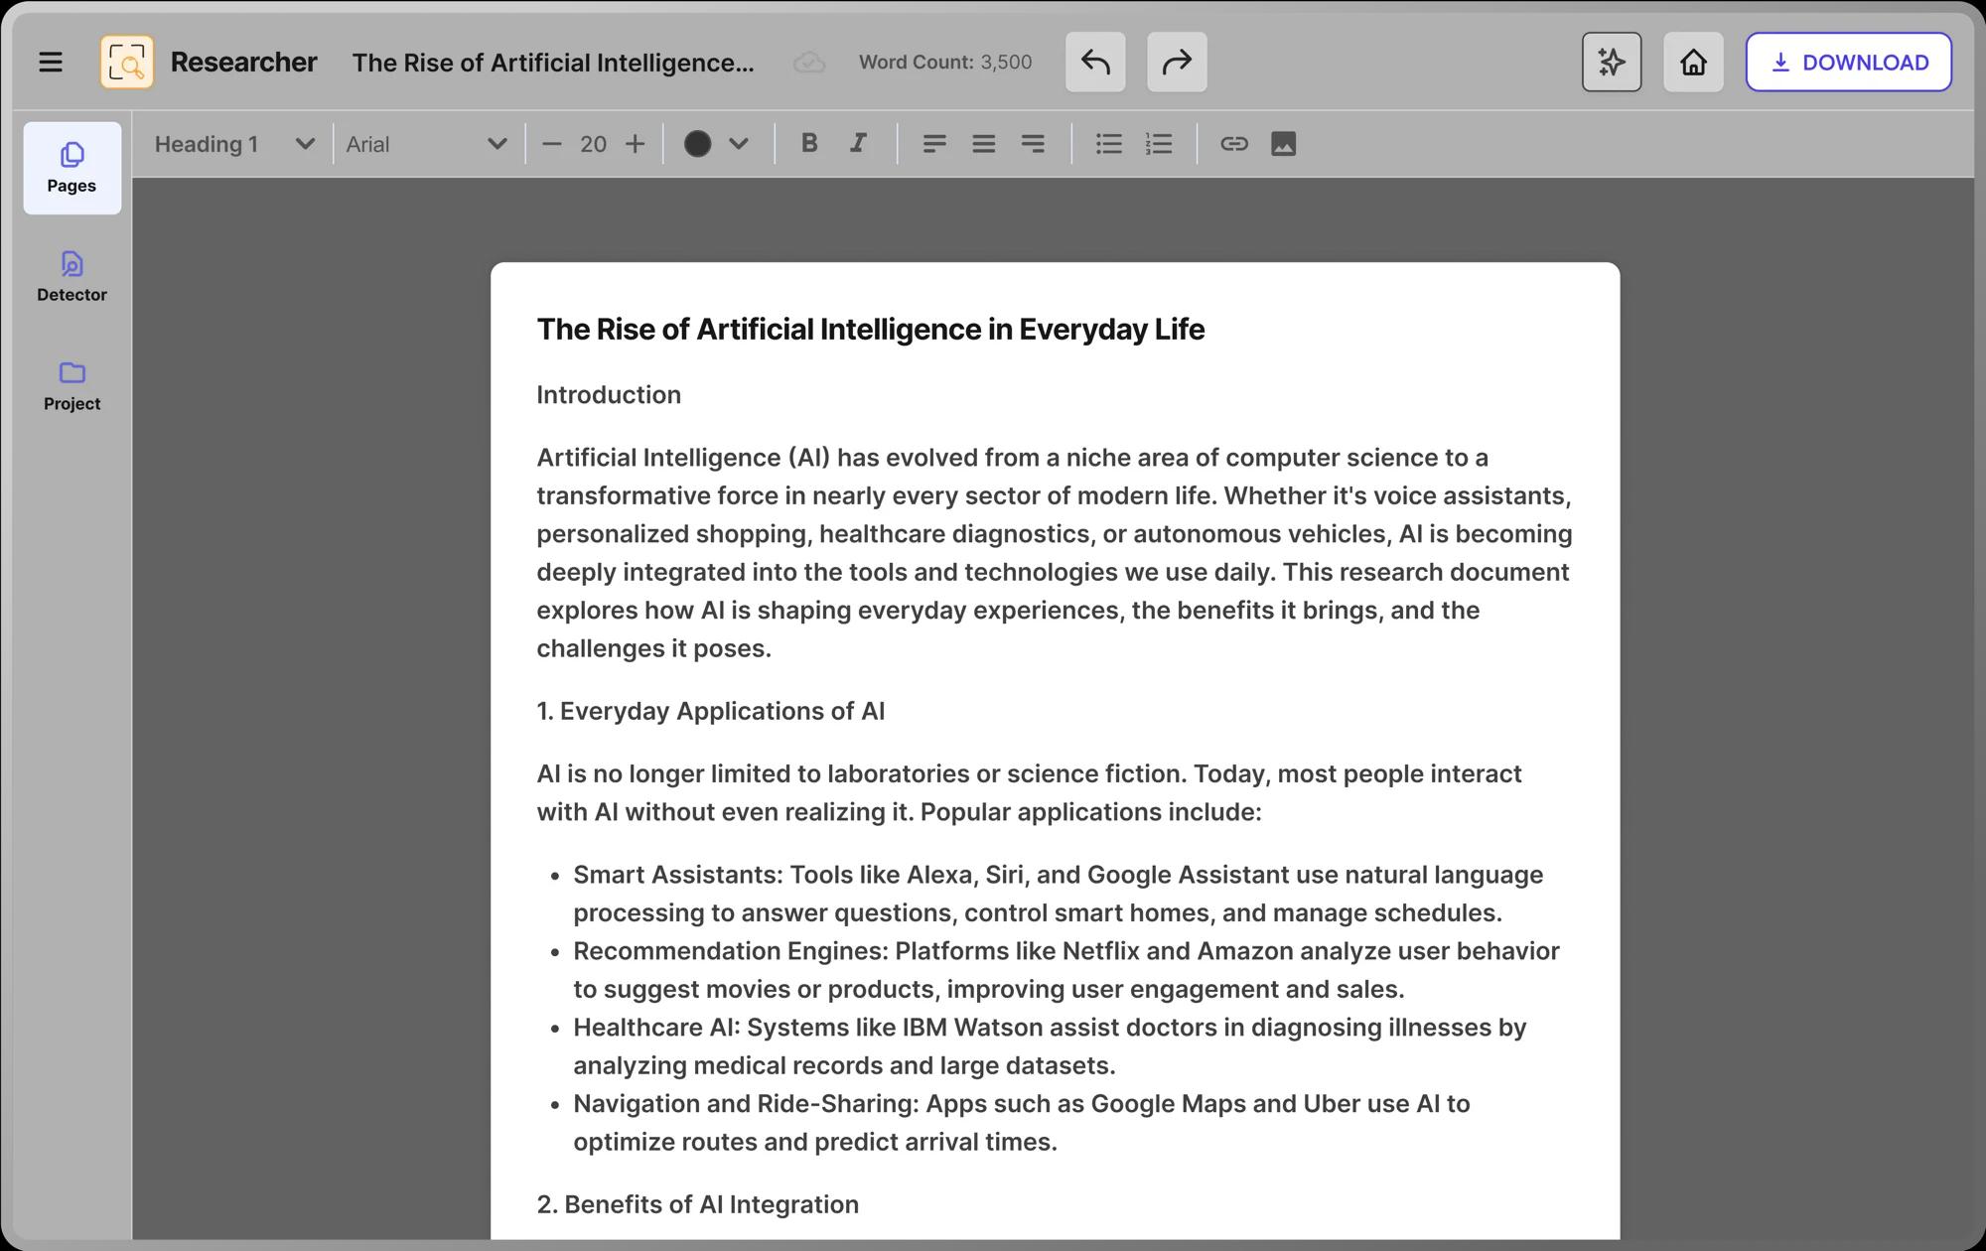Increase font size with plus button
Image resolution: width=1986 pixels, height=1251 pixels.
(635, 144)
